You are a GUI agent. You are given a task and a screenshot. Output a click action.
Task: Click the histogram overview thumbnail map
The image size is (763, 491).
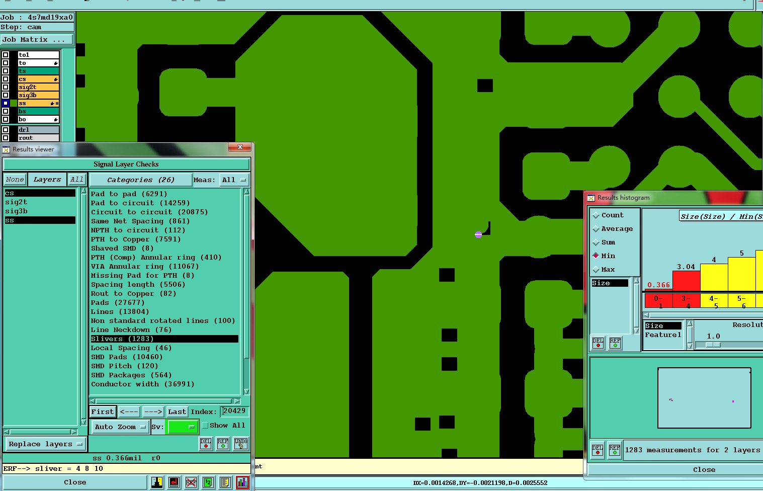coord(704,398)
